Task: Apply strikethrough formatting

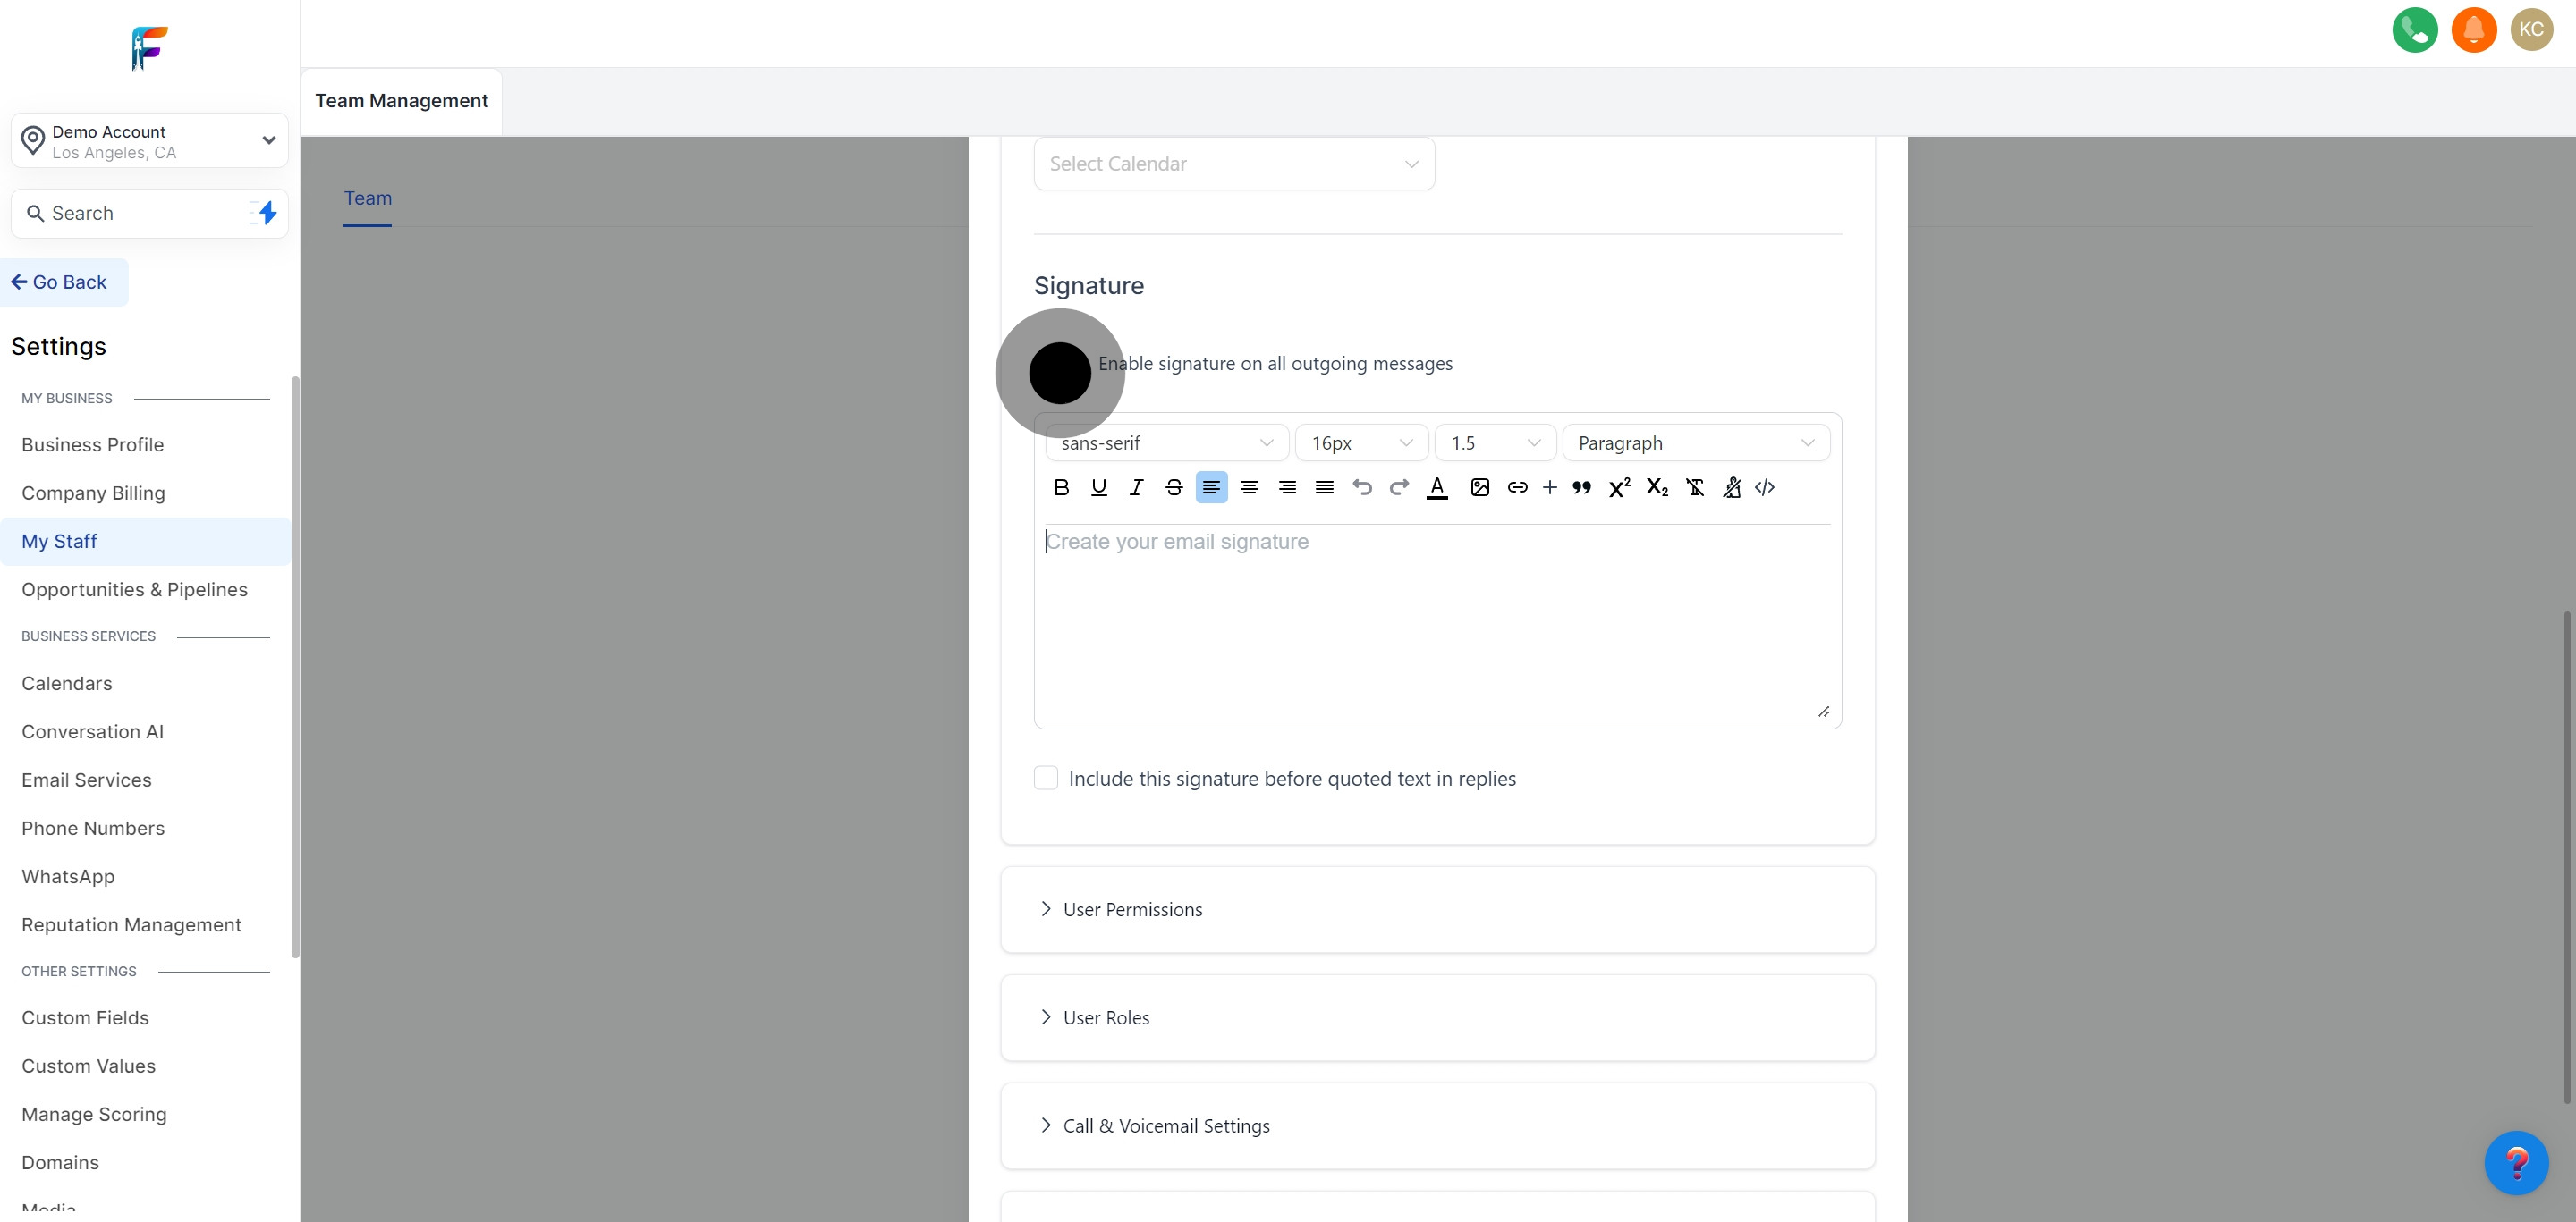Action: click(x=1174, y=487)
